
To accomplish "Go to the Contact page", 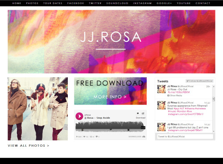I will [x=203, y=3].
